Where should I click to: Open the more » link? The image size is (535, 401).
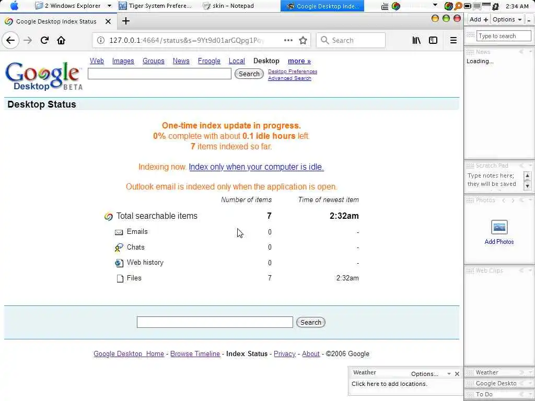pyautogui.click(x=299, y=61)
